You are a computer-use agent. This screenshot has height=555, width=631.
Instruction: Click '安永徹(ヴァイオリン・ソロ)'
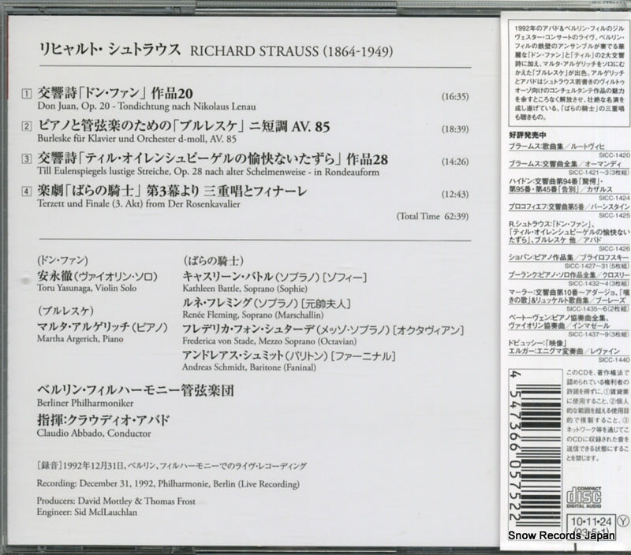tap(97, 276)
